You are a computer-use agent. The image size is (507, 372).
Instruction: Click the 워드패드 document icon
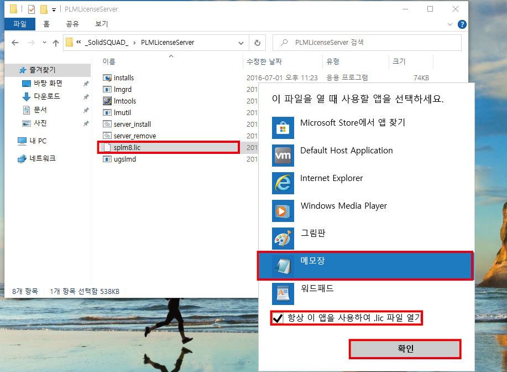pyautogui.click(x=283, y=293)
